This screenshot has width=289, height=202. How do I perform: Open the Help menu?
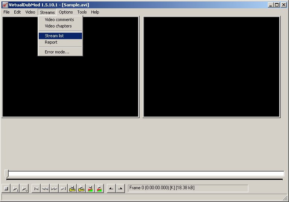click(95, 12)
